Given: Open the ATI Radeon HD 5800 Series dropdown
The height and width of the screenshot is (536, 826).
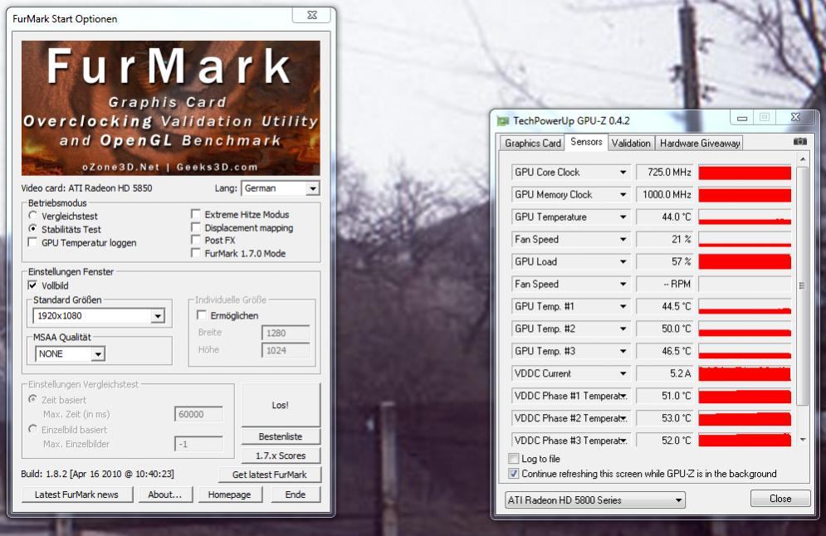Looking at the screenshot, I should point(678,500).
